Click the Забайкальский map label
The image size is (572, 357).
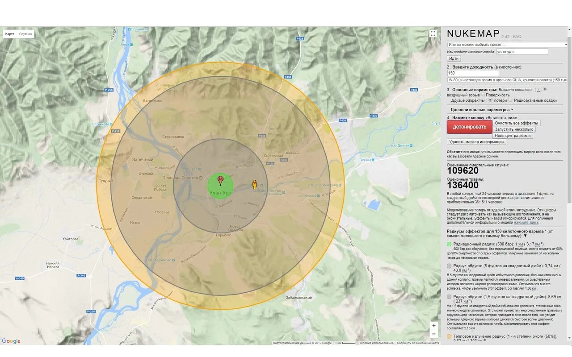click(299, 298)
